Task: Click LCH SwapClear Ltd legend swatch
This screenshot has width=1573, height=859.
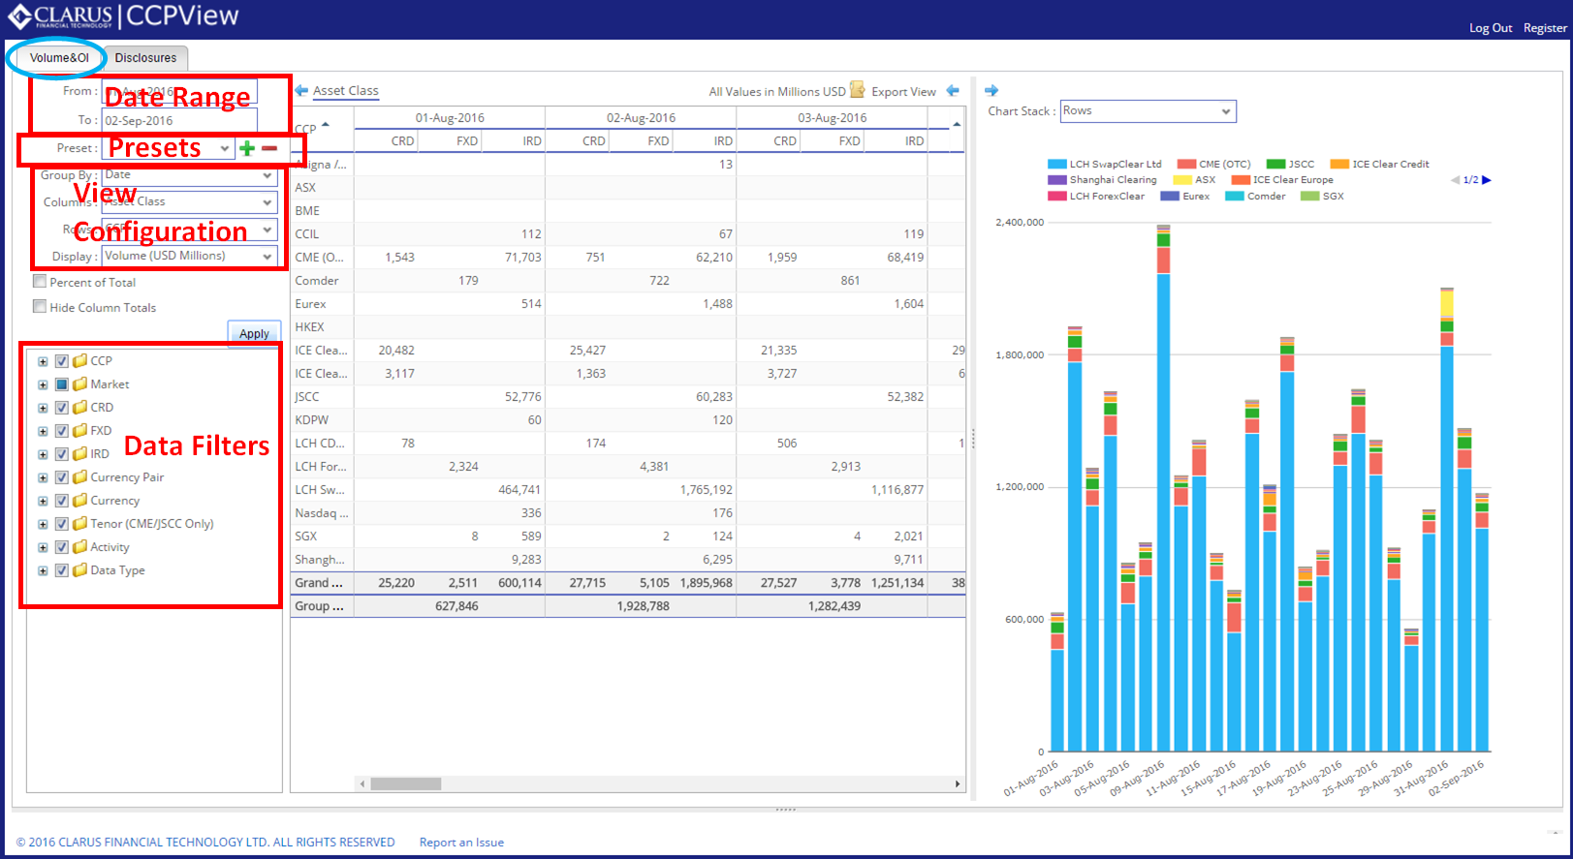Action: click(1056, 165)
